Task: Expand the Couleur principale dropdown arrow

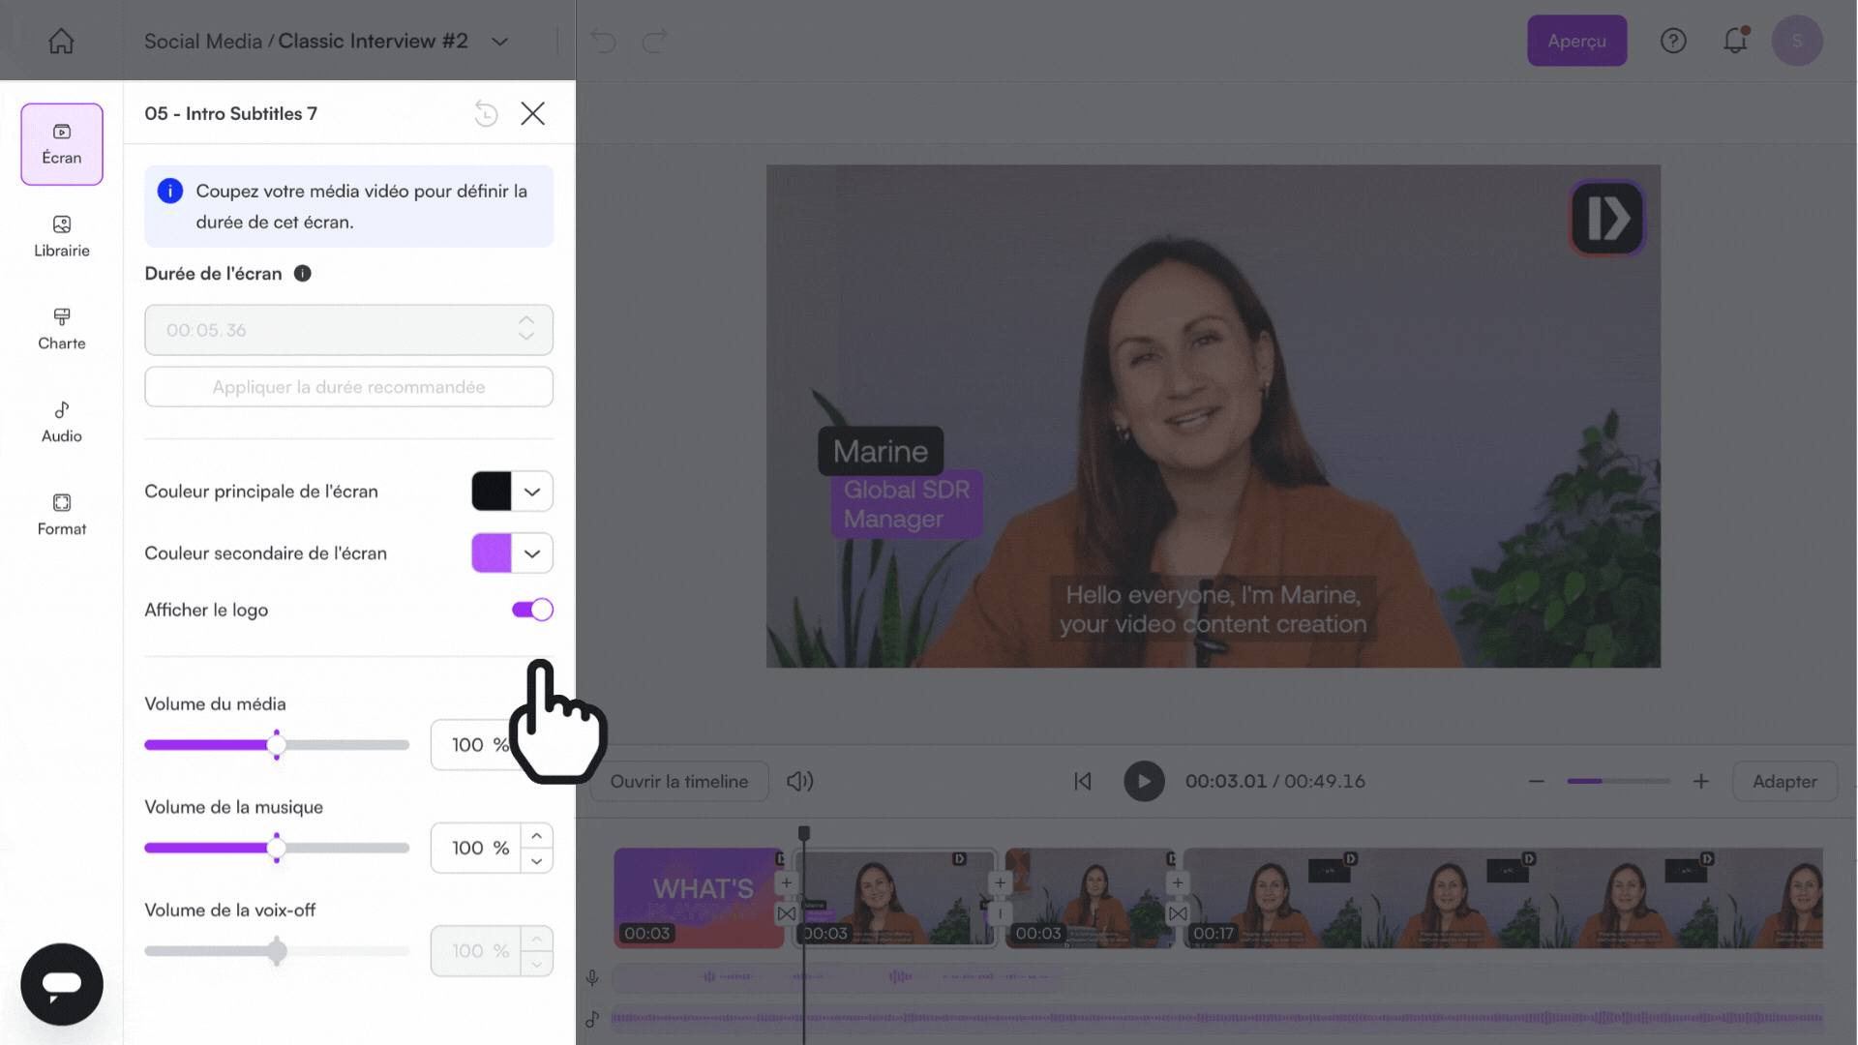Action: click(x=532, y=492)
